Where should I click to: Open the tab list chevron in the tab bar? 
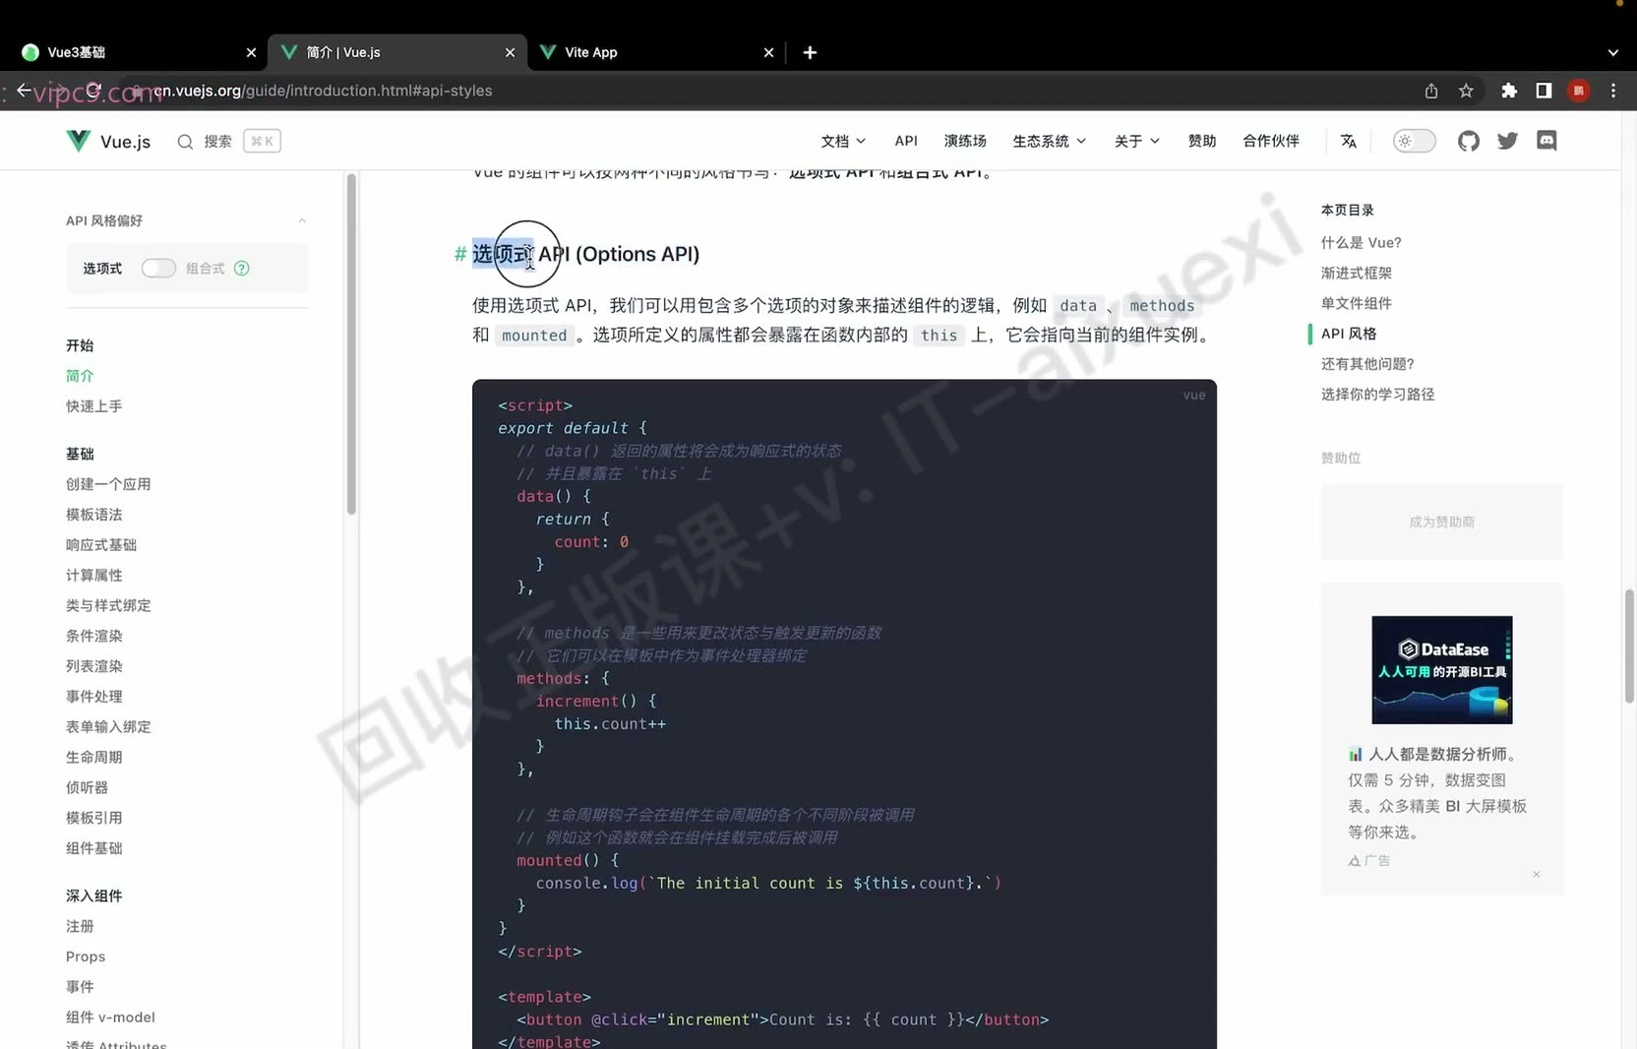click(x=1613, y=52)
